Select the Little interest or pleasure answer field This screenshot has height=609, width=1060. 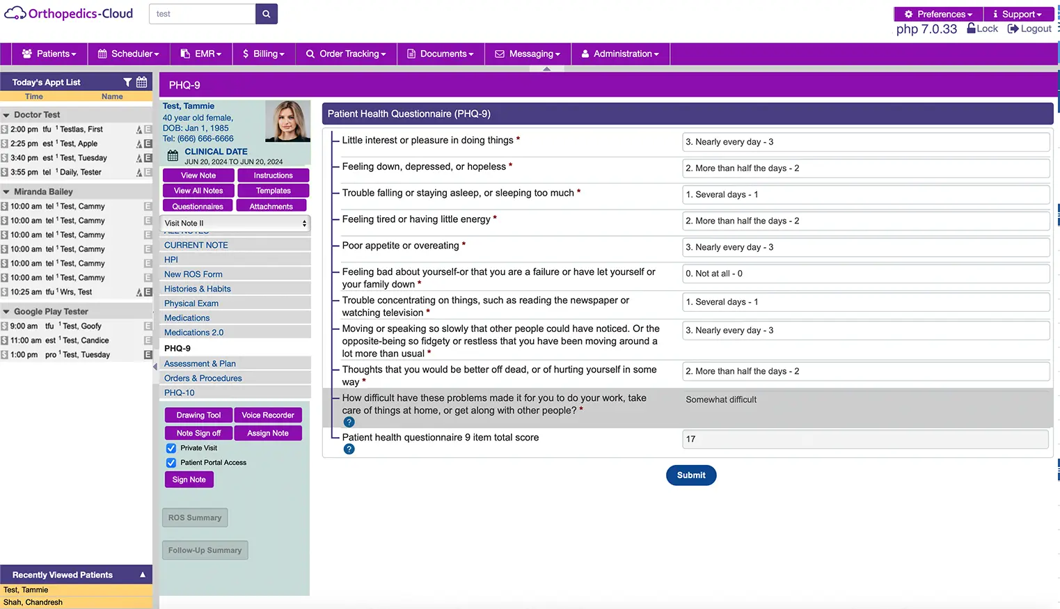(x=865, y=142)
